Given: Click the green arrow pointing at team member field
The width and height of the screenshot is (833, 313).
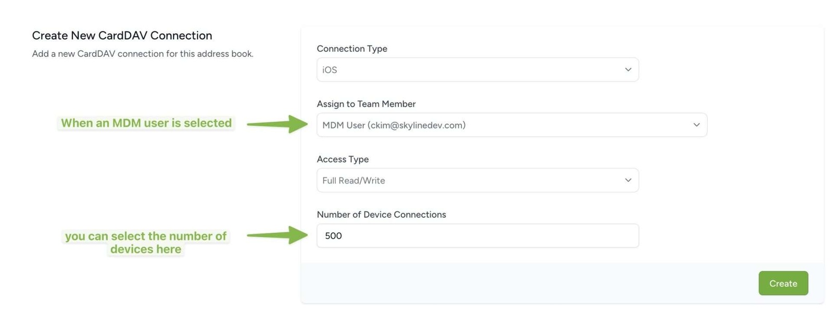Looking at the screenshot, I should [277, 124].
